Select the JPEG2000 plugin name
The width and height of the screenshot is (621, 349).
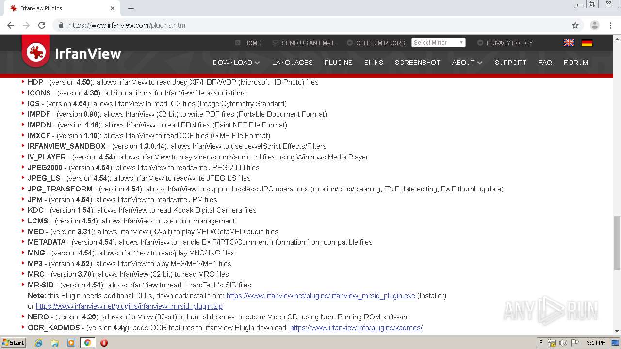pyautogui.click(x=45, y=168)
